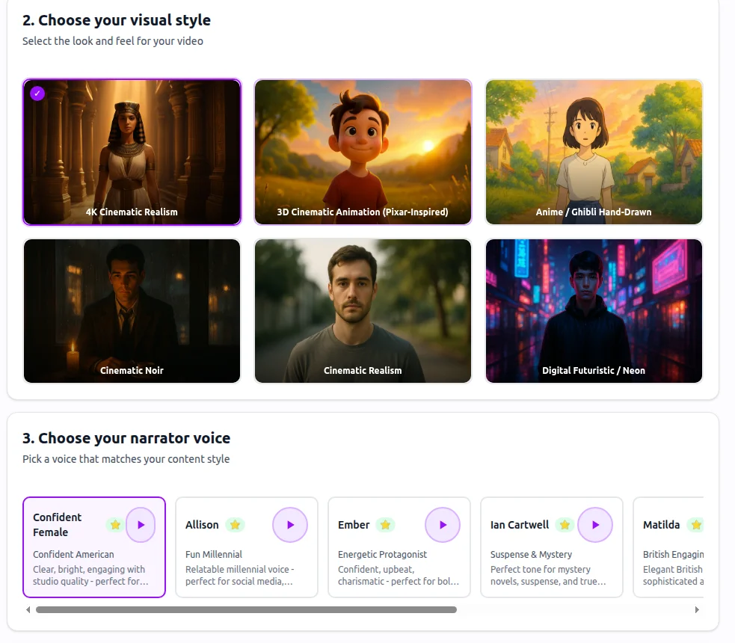Select the Cinematic Noir visual style
Image resolution: width=735 pixels, height=643 pixels.
pos(132,311)
